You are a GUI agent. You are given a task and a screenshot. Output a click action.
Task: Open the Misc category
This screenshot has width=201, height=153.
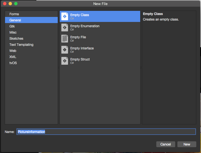(x=31, y=32)
